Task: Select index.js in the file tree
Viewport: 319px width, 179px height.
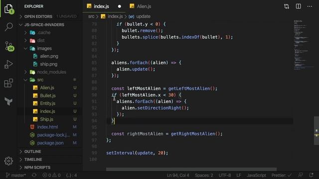Action: [47, 111]
